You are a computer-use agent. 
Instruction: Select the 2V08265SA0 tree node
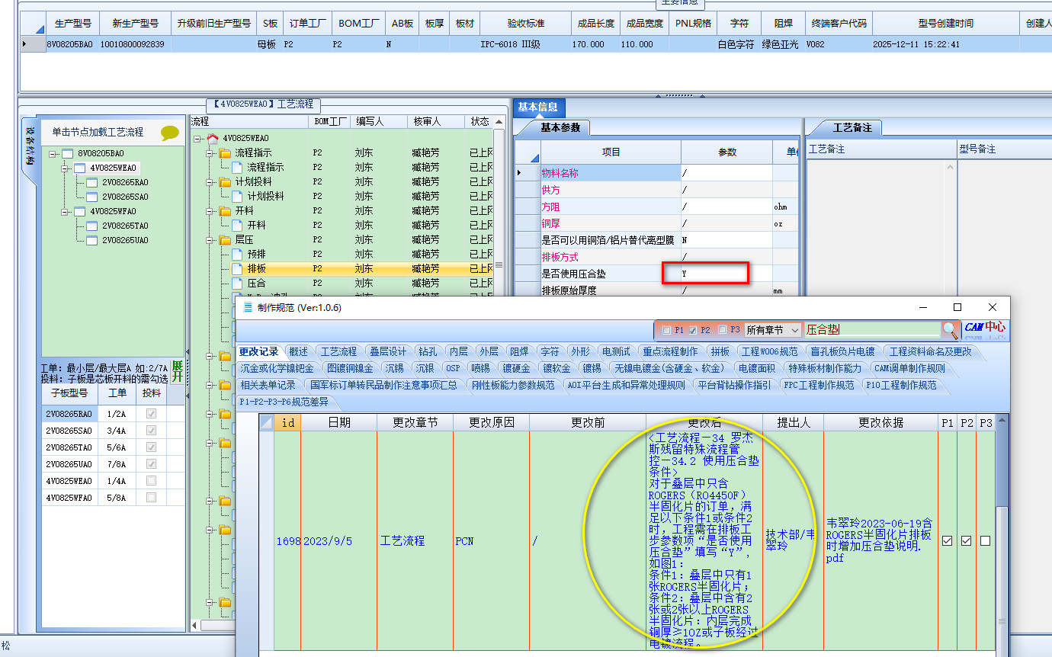point(125,197)
